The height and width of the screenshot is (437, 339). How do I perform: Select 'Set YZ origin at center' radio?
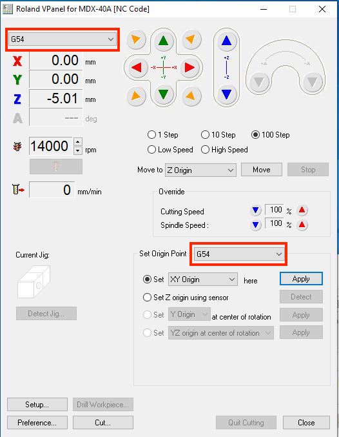[147, 333]
